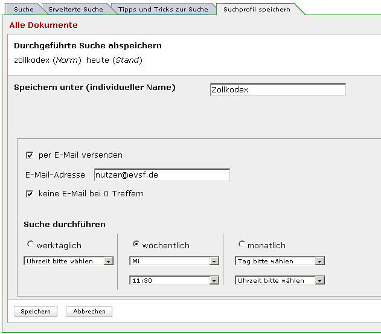Open the weekly time dropdown showing 11:30
Image resolution: width=381 pixels, height=334 pixels.
point(174,281)
